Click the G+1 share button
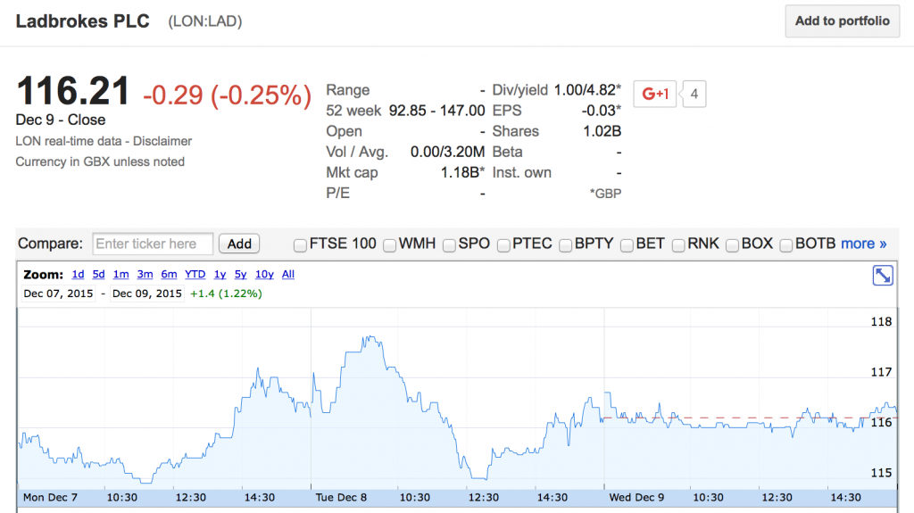The height and width of the screenshot is (513, 914). pos(654,94)
